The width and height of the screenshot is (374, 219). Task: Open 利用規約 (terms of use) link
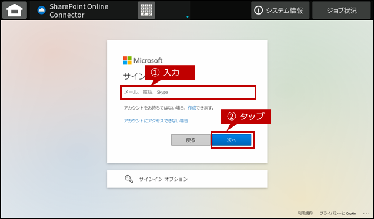[305, 213]
